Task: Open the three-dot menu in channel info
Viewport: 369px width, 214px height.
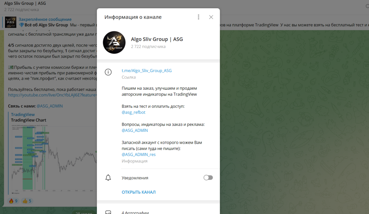Action: point(199,17)
